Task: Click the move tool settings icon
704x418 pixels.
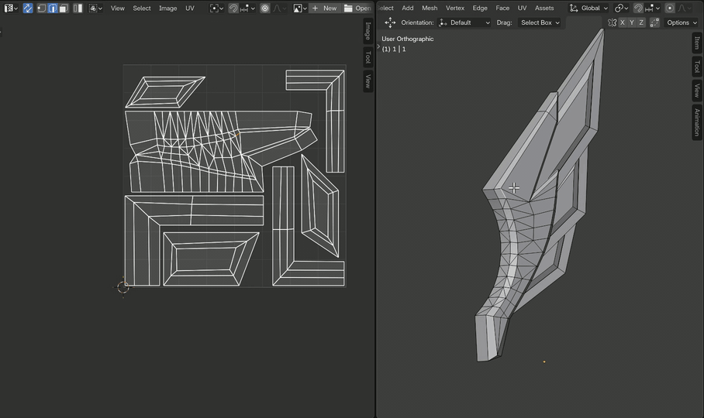Action: coord(390,22)
